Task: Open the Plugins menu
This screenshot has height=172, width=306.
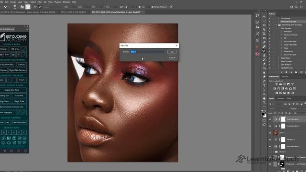Action: pyautogui.click(x=57, y=2)
